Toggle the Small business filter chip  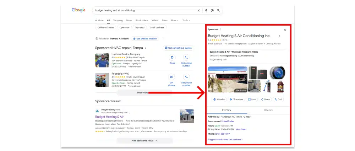pyautogui.click(x=157, y=27)
